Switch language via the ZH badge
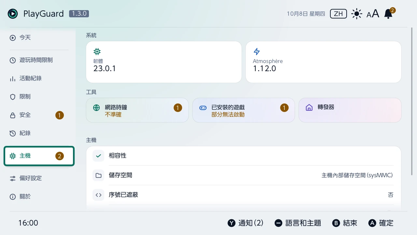417x235 pixels. 338,14
